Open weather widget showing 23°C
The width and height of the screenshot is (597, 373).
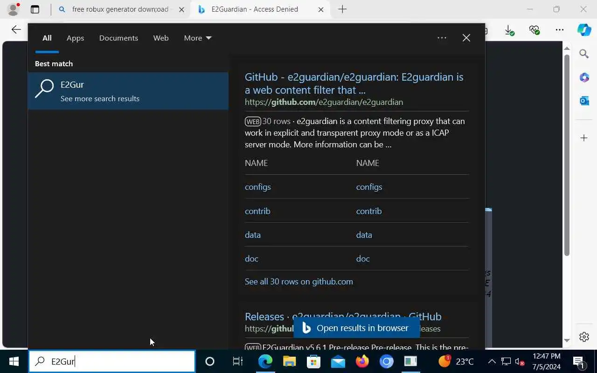456,361
